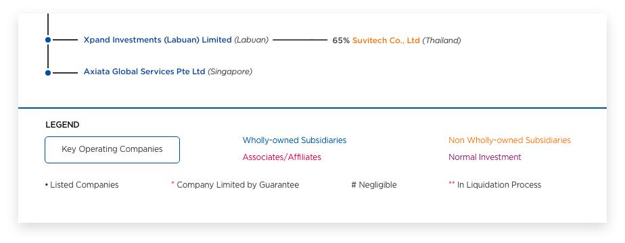
Task: Click the double red asterisk symbol
Action: coord(452,184)
